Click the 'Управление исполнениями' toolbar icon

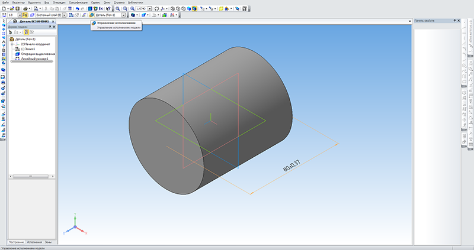(x=91, y=15)
